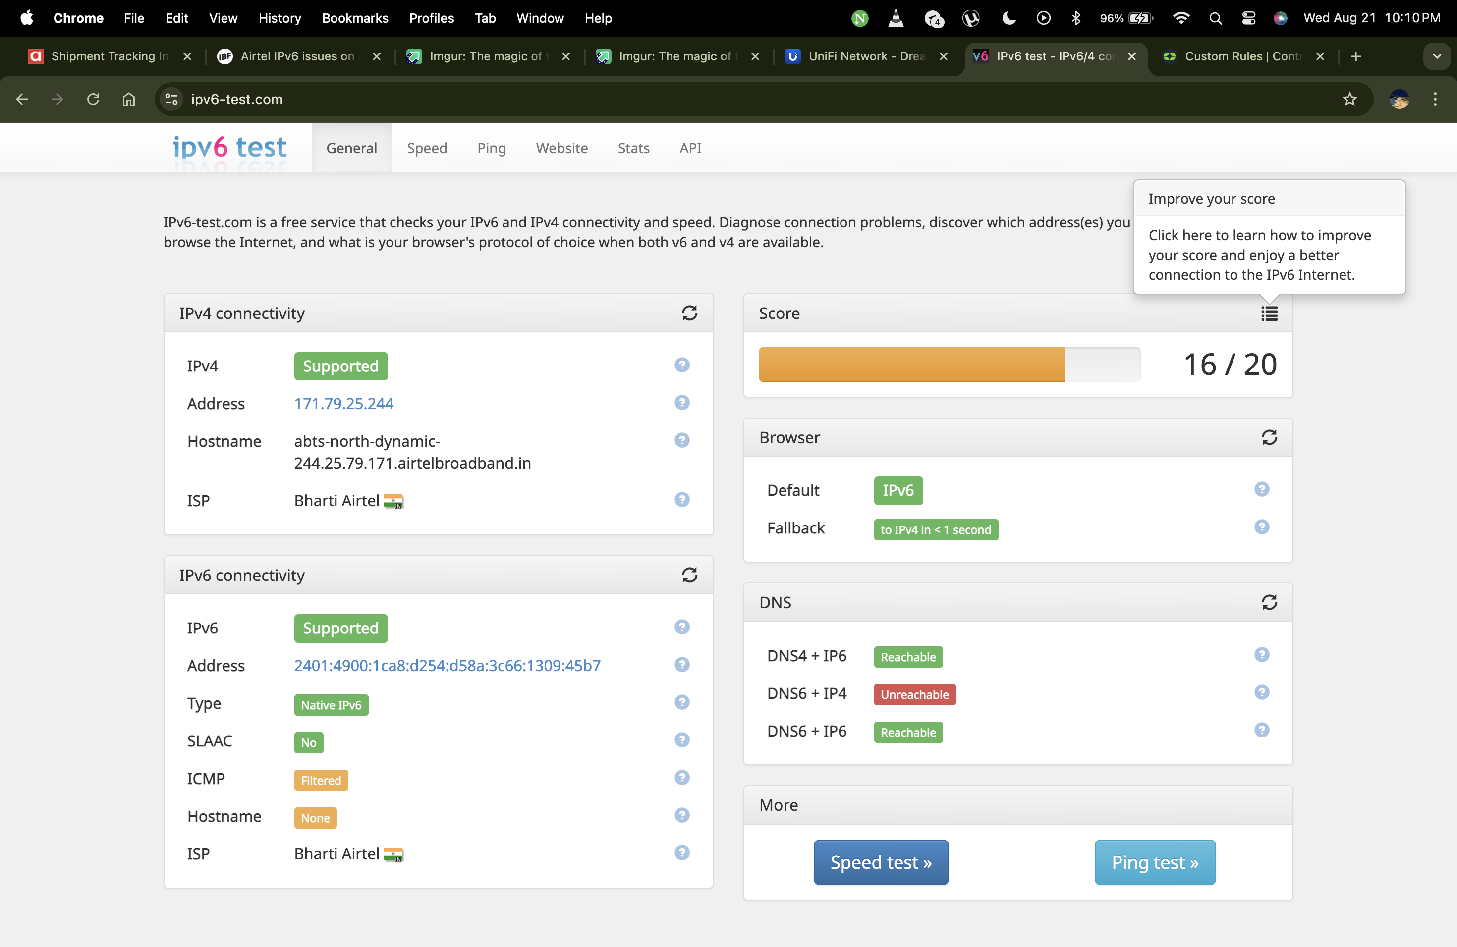Click help icon beside ICMP Filtered
Viewport: 1457px width, 947px height.
pos(682,778)
